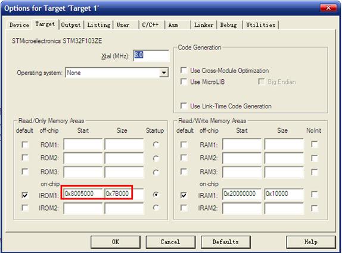Select ROM2 Startup radio button

(156, 158)
